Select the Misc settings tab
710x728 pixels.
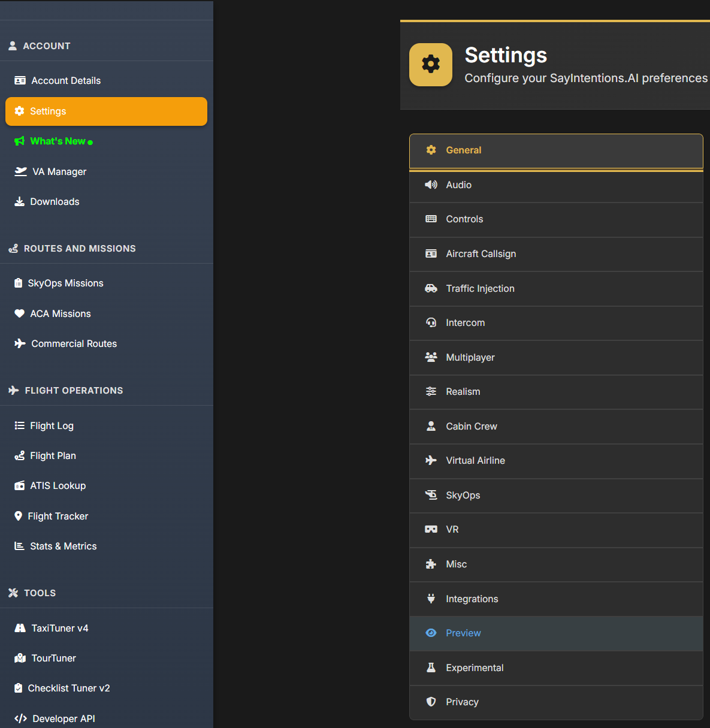[556, 564]
